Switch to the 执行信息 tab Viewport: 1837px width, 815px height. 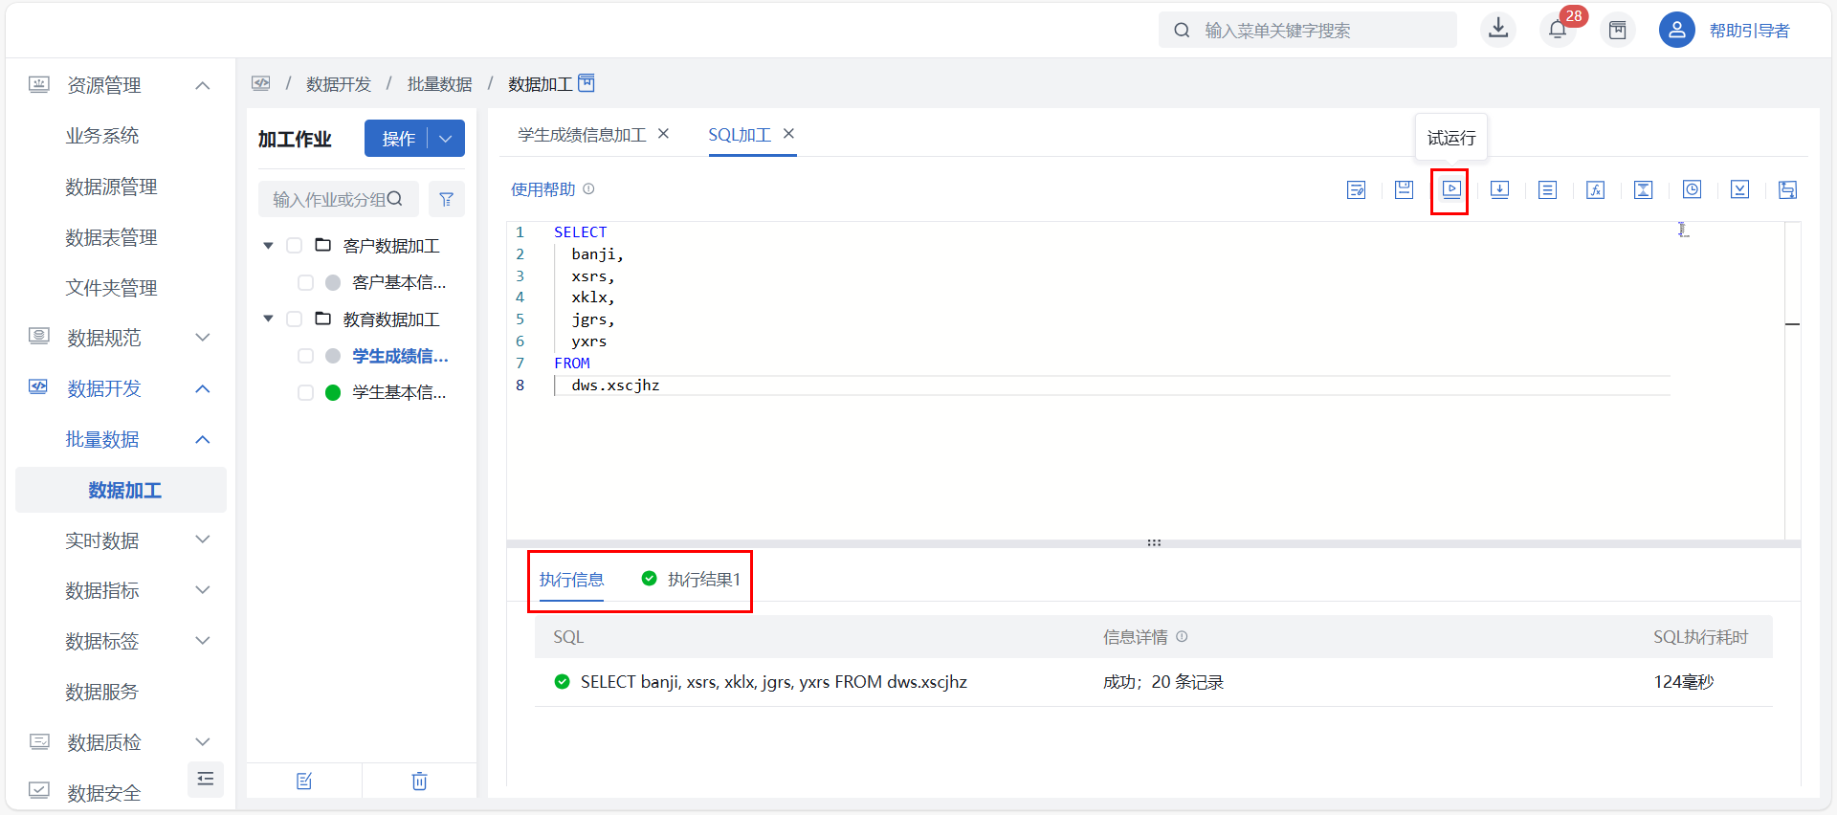click(x=571, y=580)
